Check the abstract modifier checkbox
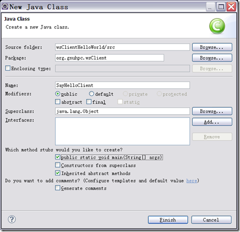The height and width of the screenshot is (232, 240). 57,102
